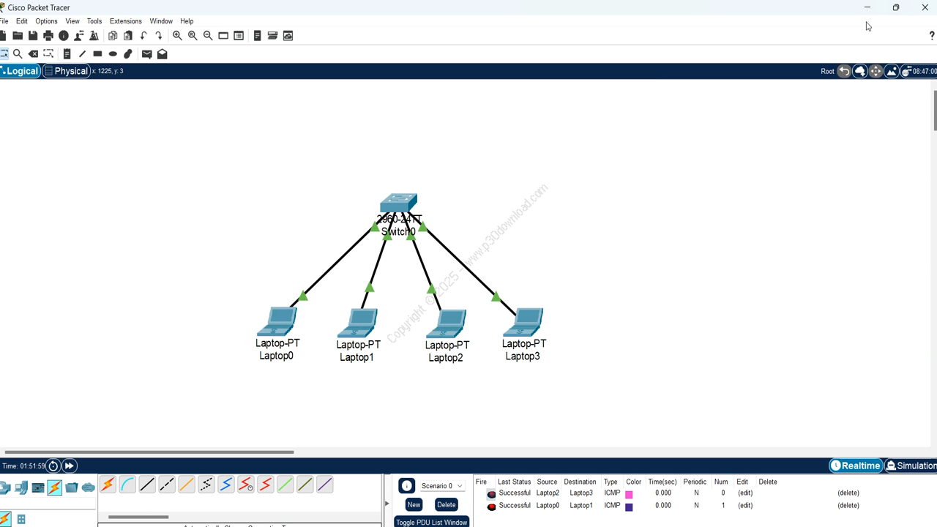Undo the last action

143,36
